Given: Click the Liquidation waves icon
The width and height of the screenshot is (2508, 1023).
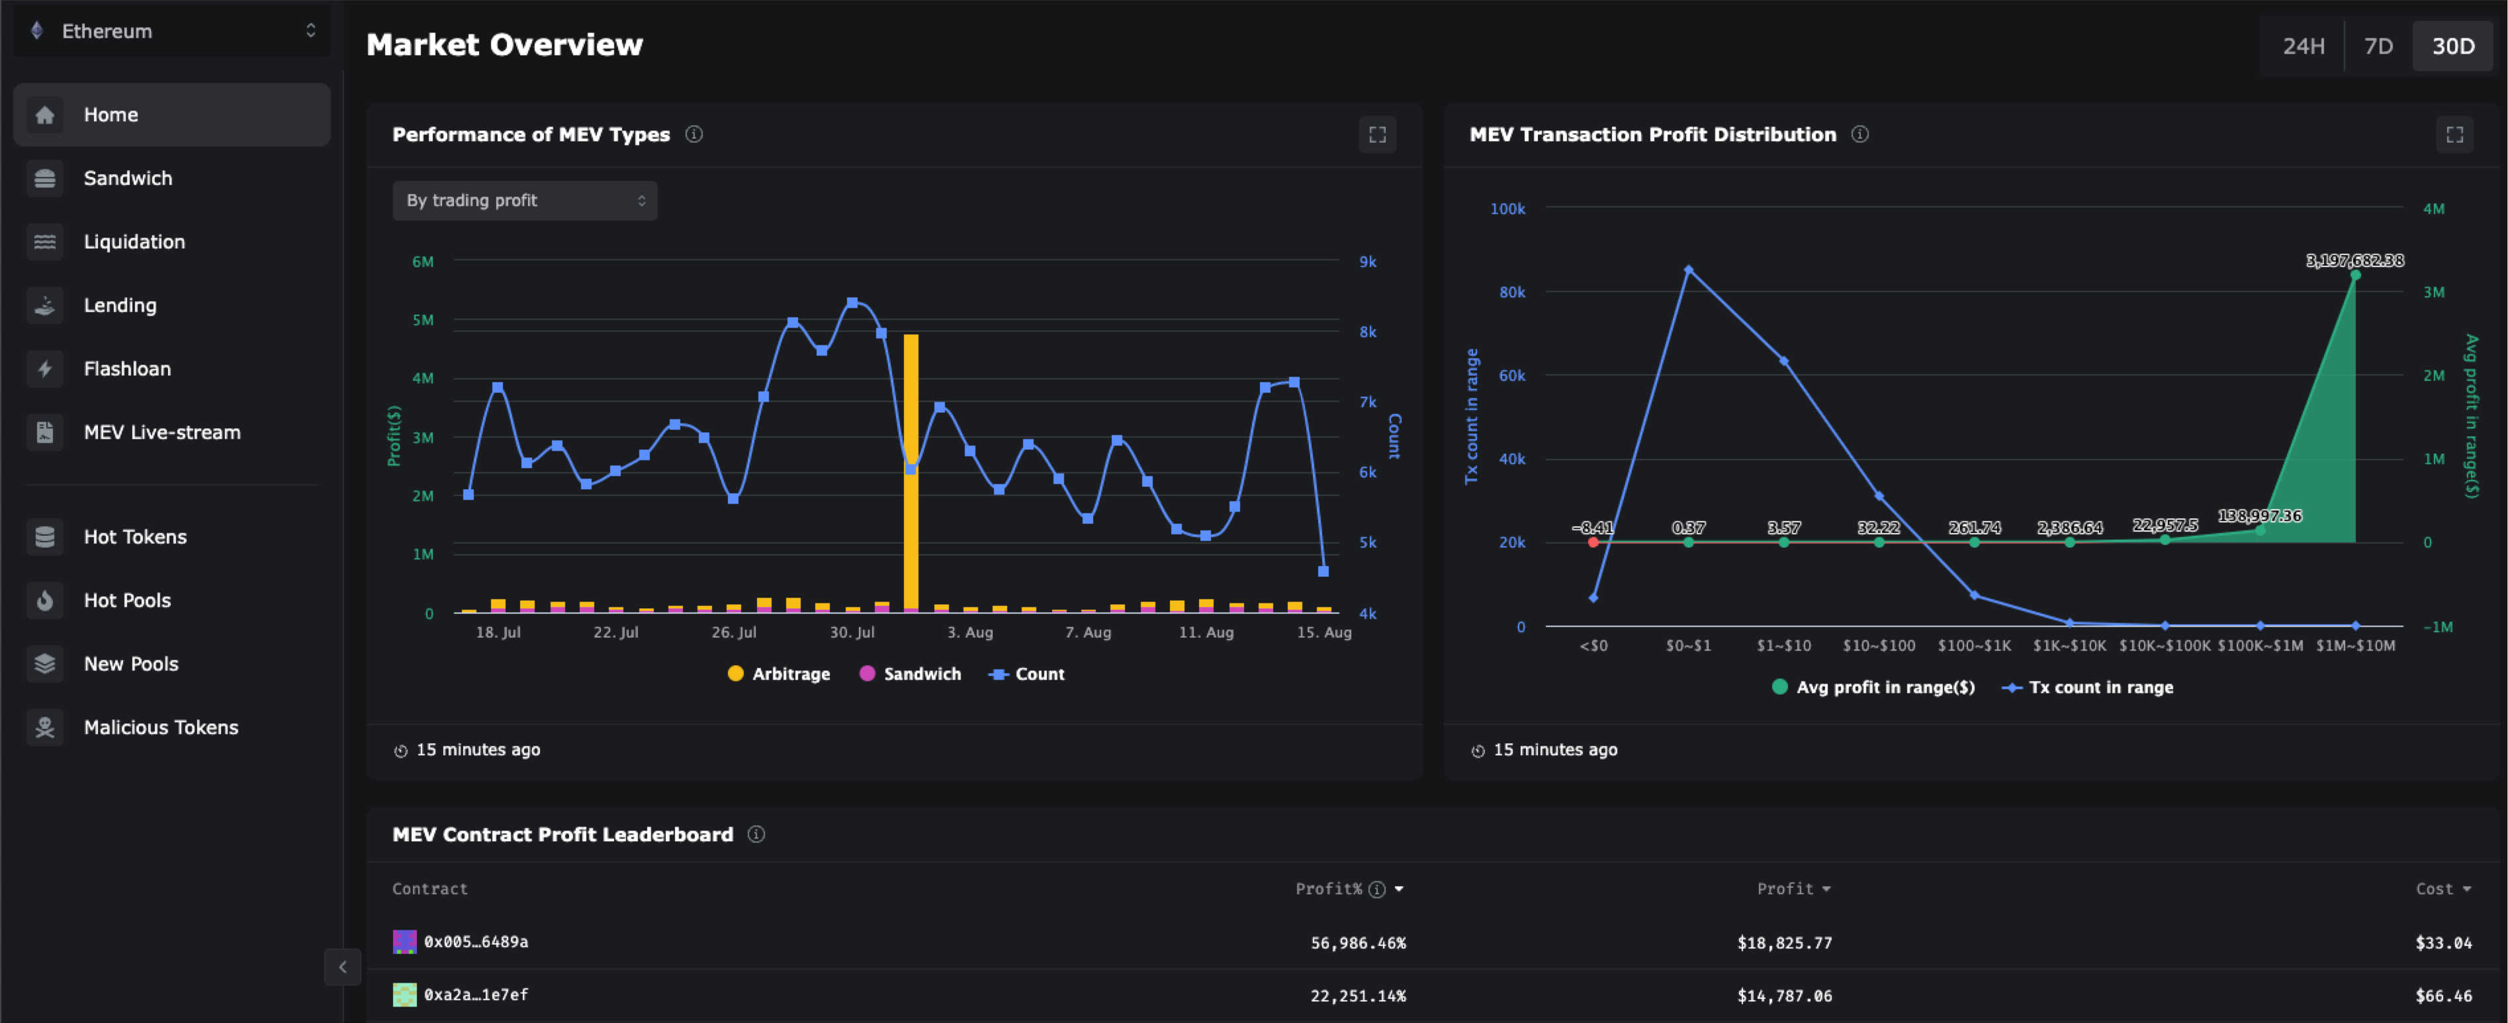Looking at the screenshot, I should (45, 242).
